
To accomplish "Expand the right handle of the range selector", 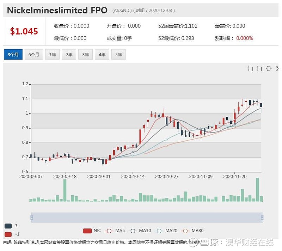I will 262,218.
